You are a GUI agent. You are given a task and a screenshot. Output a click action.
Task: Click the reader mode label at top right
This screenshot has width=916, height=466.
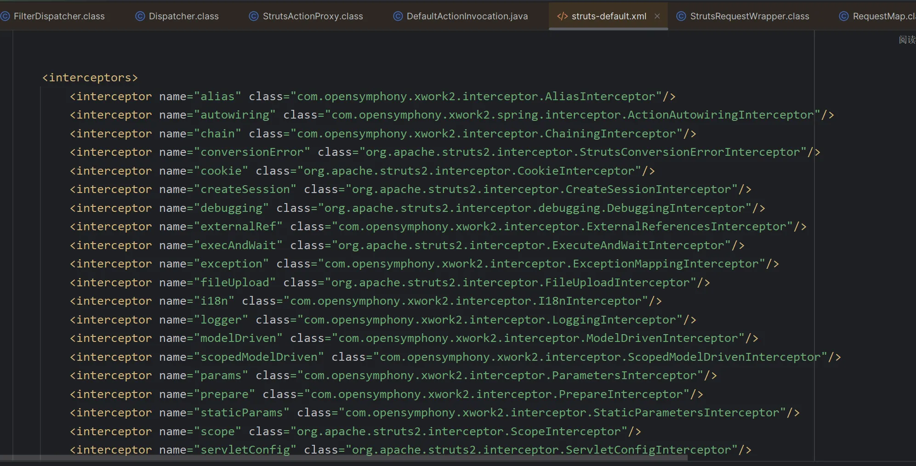click(x=907, y=40)
